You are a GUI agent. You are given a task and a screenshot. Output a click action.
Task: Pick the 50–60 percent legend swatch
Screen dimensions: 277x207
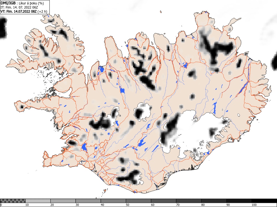pyautogui.click(x=138, y=201)
